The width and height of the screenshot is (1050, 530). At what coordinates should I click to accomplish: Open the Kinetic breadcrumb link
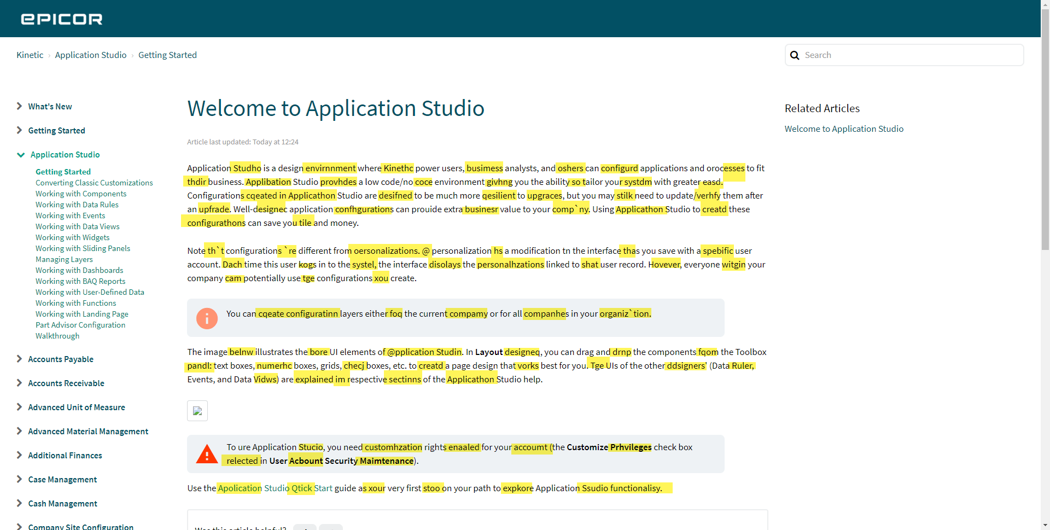(30, 55)
